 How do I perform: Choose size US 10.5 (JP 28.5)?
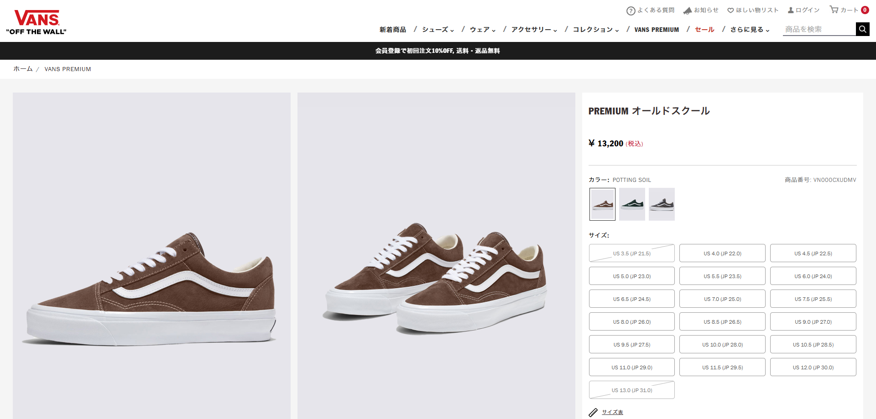(x=813, y=344)
